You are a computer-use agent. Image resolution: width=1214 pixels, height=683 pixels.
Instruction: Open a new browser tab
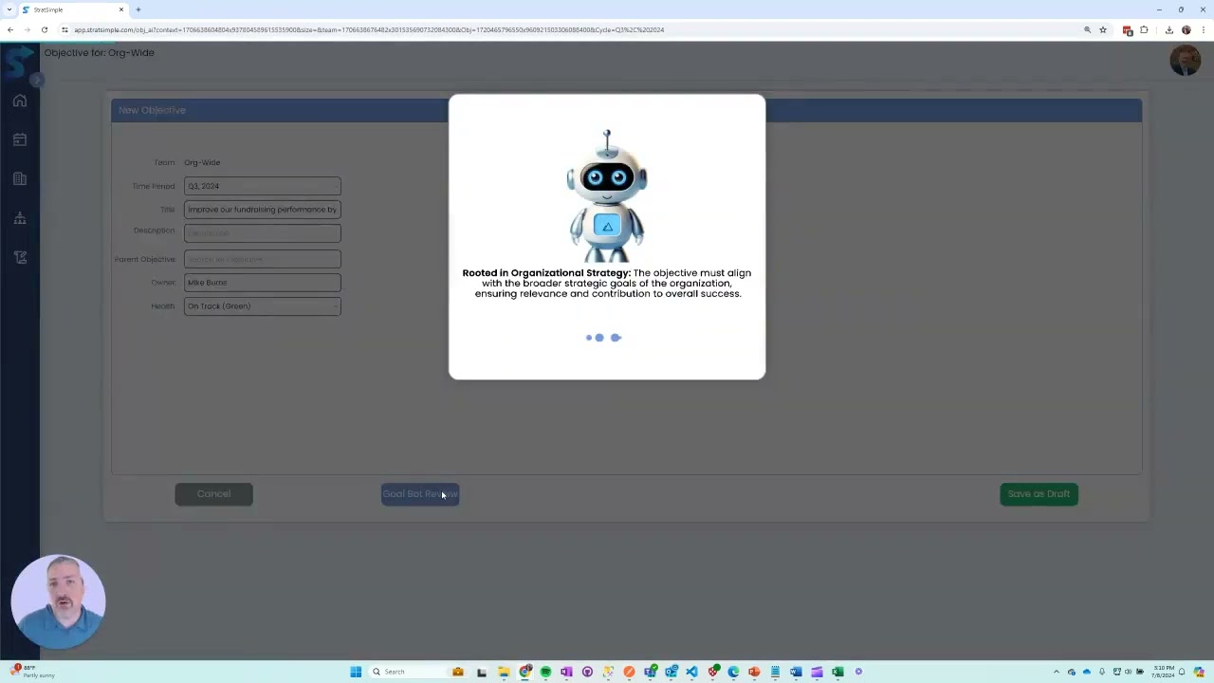[138, 9]
